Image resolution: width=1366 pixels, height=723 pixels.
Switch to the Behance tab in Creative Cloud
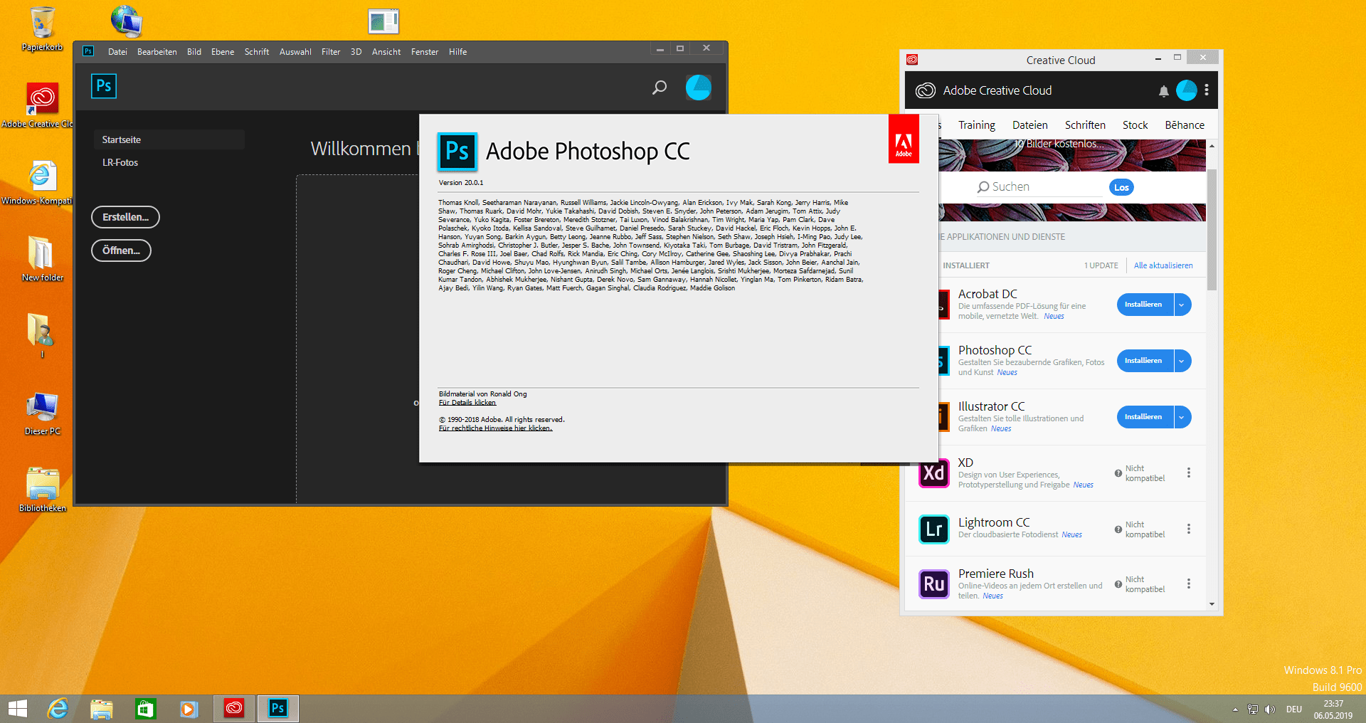[1185, 125]
